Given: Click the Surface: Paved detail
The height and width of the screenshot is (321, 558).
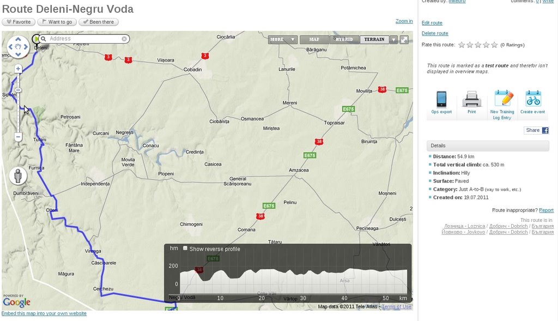Looking at the screenshot, I should tap(451, 181).
